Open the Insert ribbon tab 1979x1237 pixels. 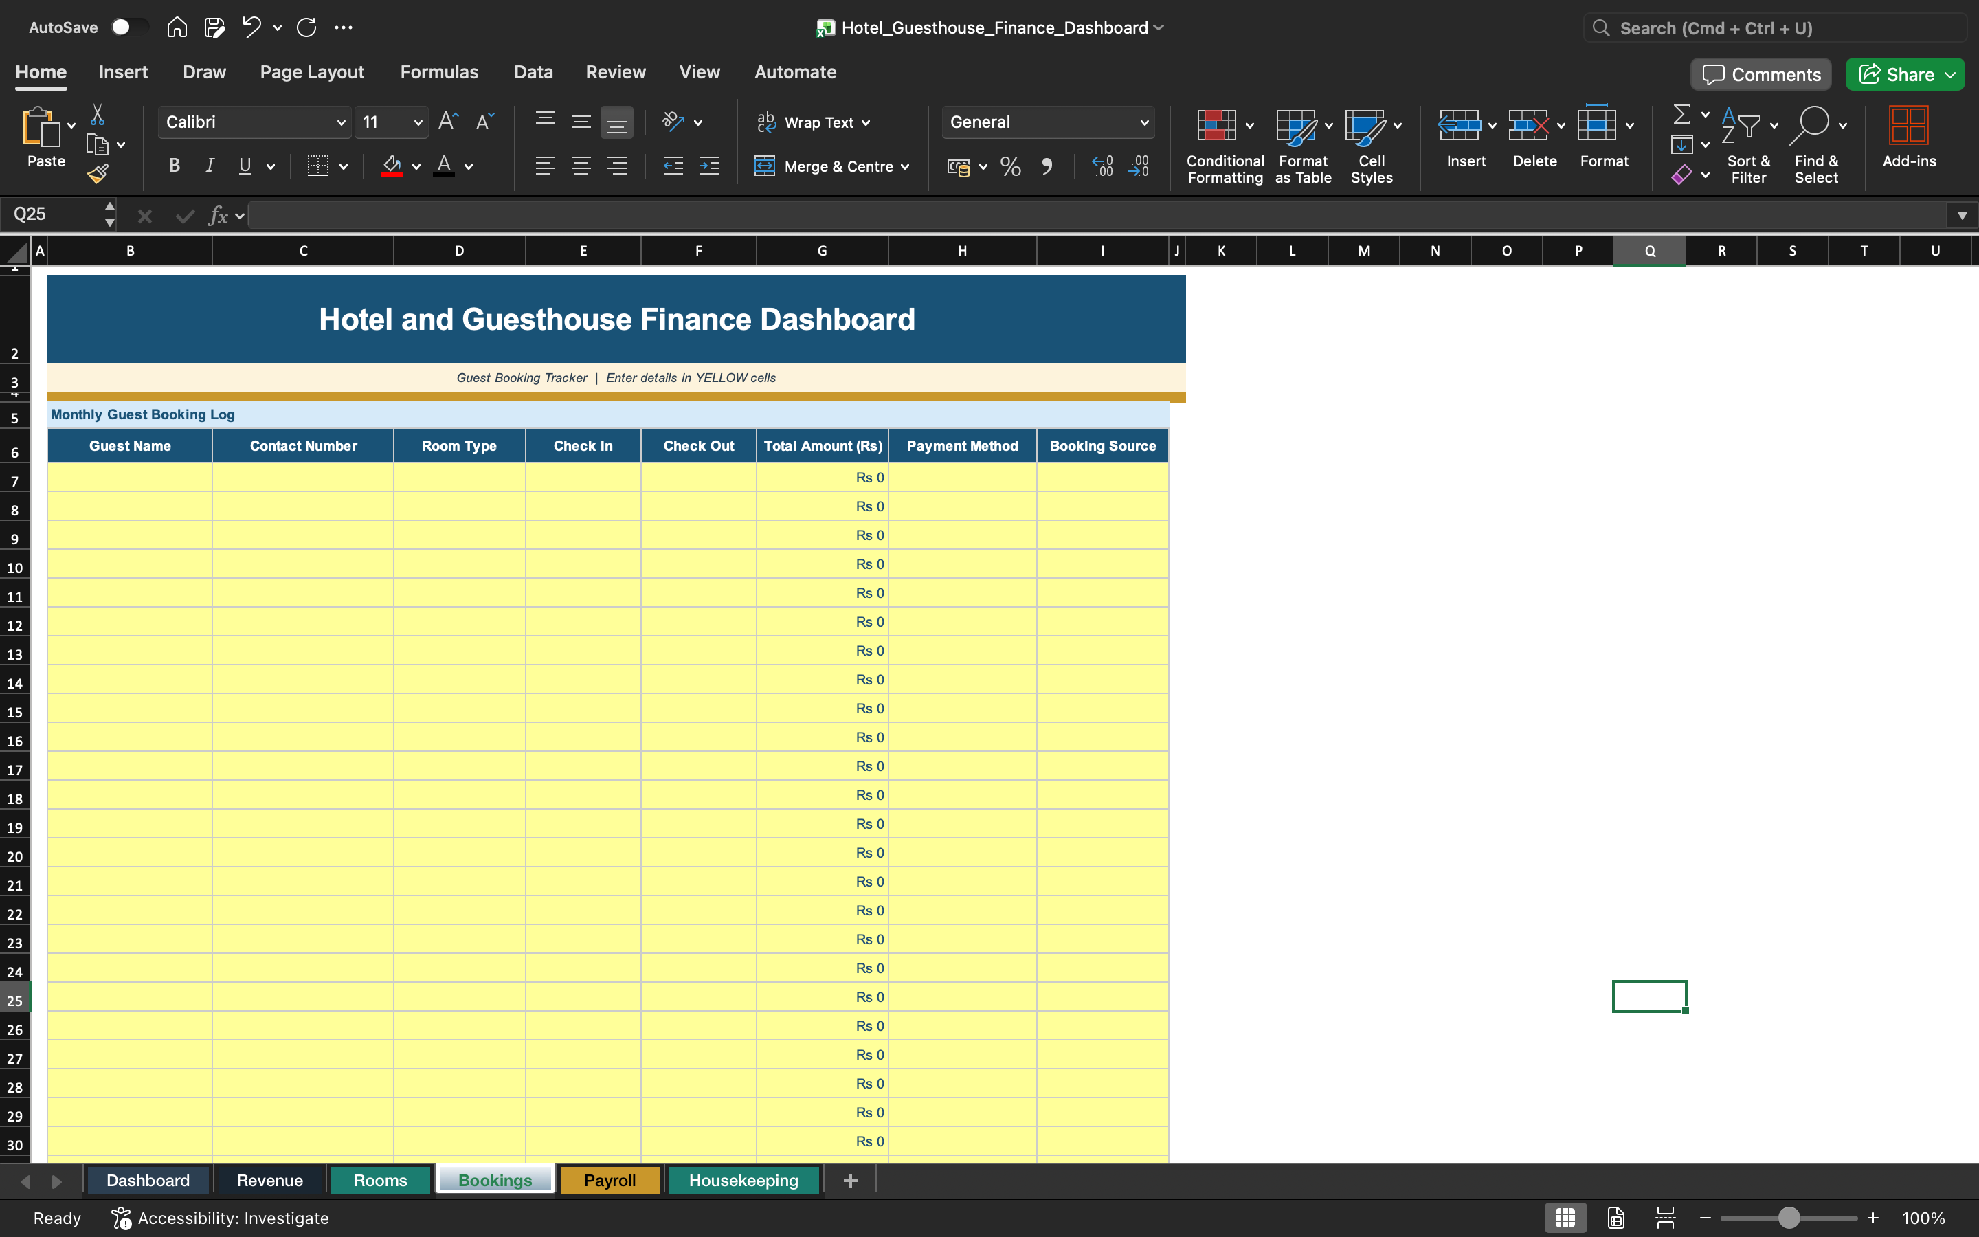point(124,72)
